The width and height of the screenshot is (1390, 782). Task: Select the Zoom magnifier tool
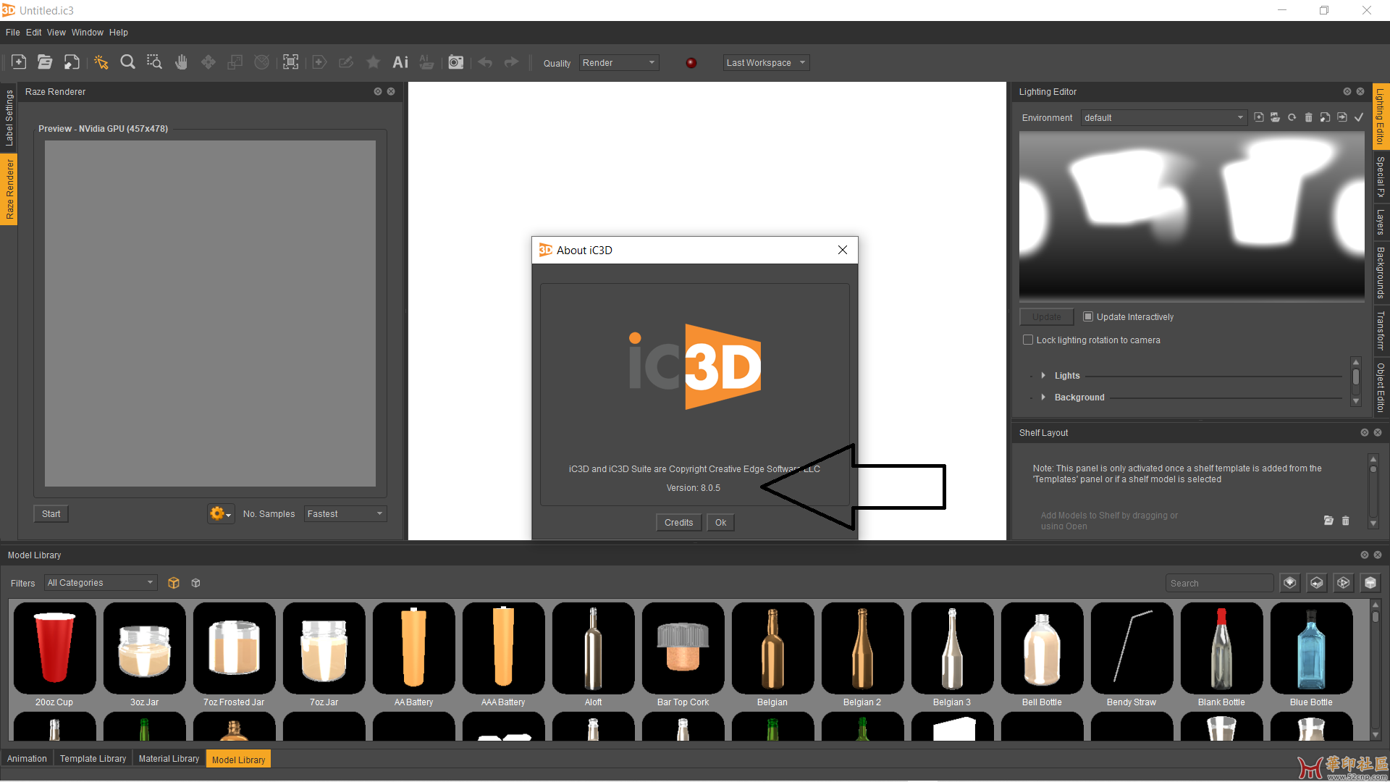127,62
